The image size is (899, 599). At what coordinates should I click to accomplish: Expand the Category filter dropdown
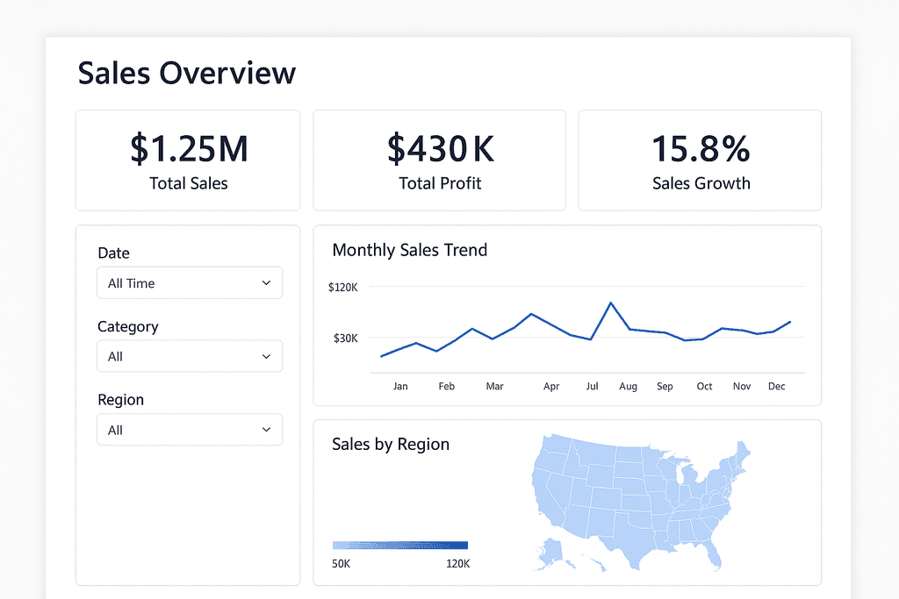(190, 356)
